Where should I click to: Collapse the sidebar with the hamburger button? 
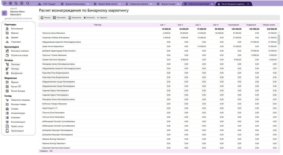point(5,13)
